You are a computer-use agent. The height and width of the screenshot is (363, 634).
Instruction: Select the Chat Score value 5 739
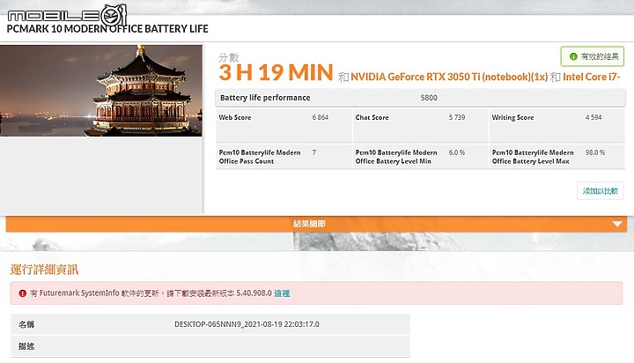457,117
